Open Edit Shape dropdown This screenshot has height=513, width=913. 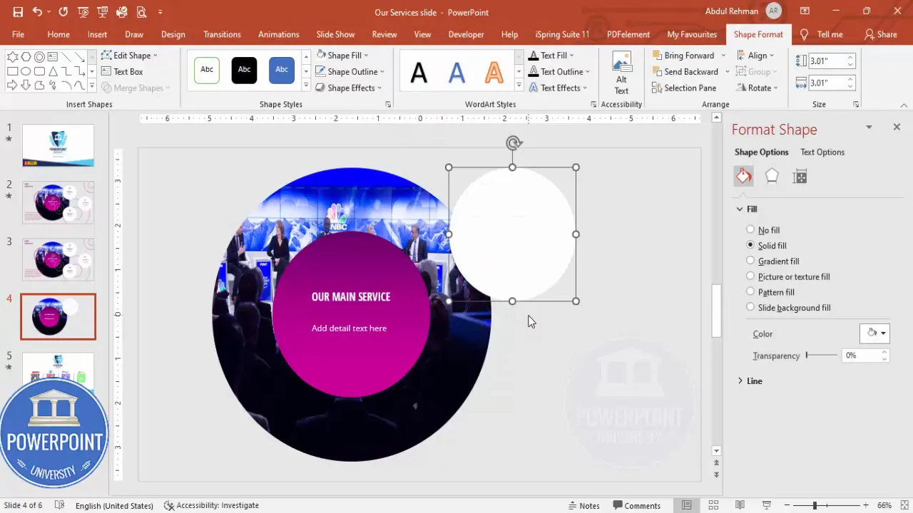pos(129,56)
